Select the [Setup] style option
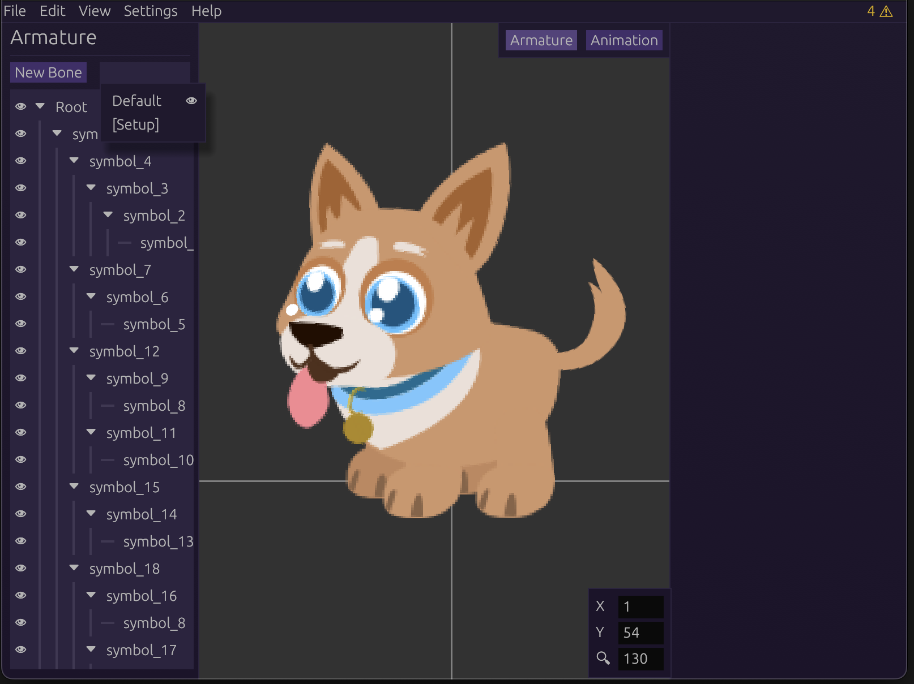Viewport: 914px width, 684px height. [x=136, y=124]
